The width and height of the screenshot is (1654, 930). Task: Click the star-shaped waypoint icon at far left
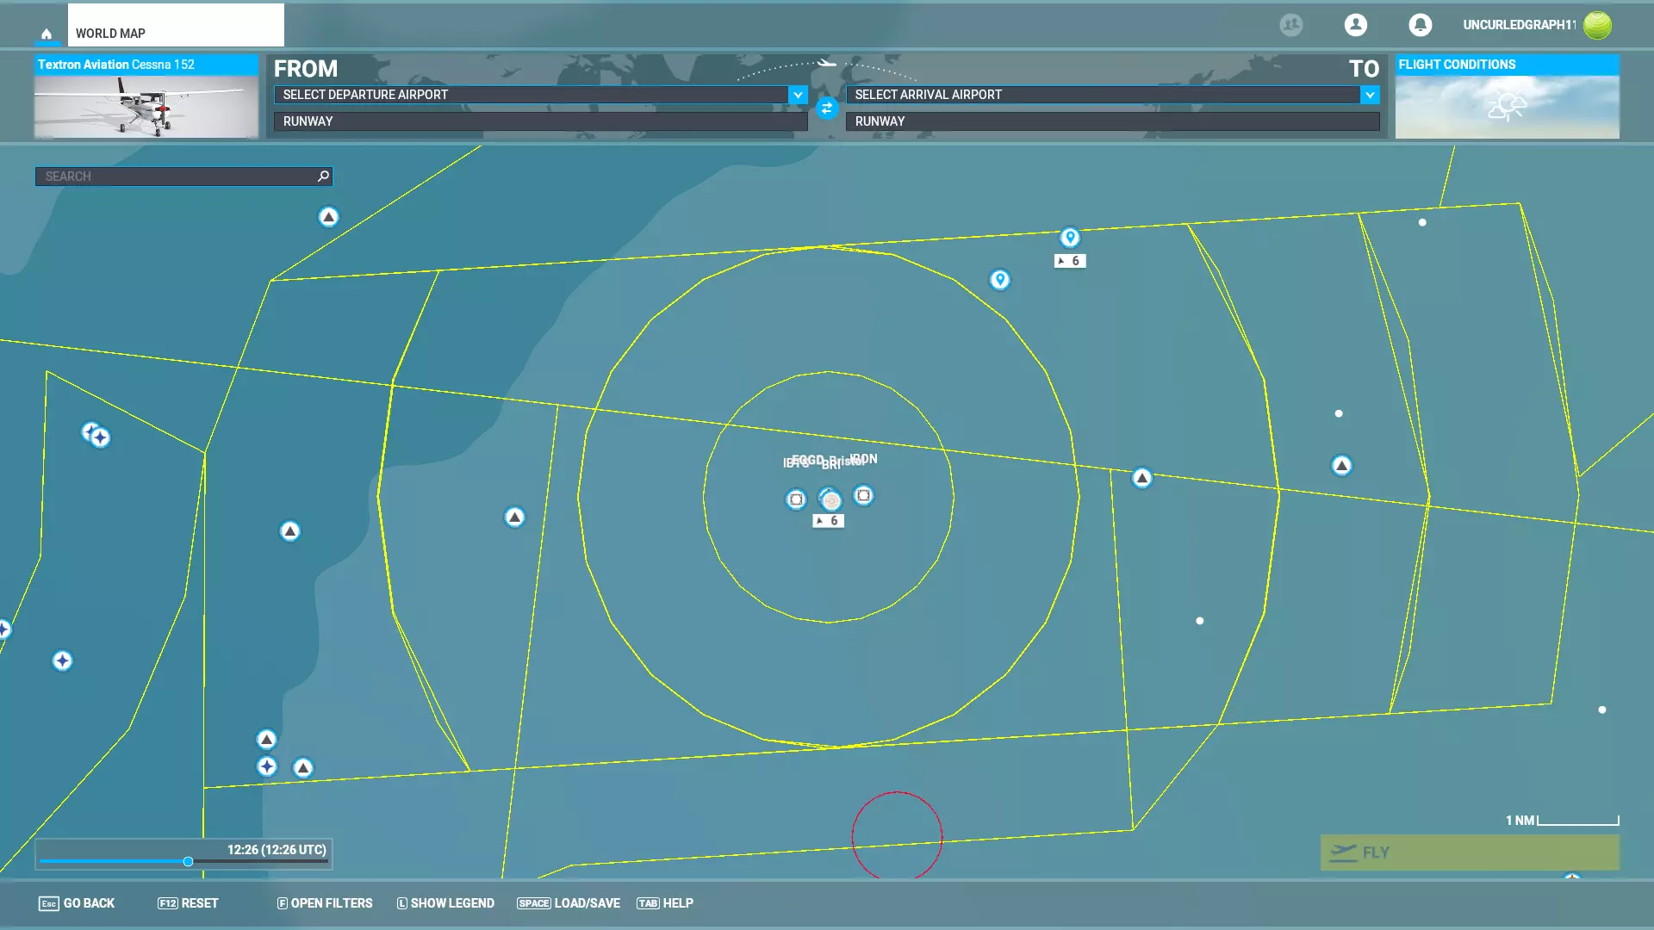(x=62, y=660)
